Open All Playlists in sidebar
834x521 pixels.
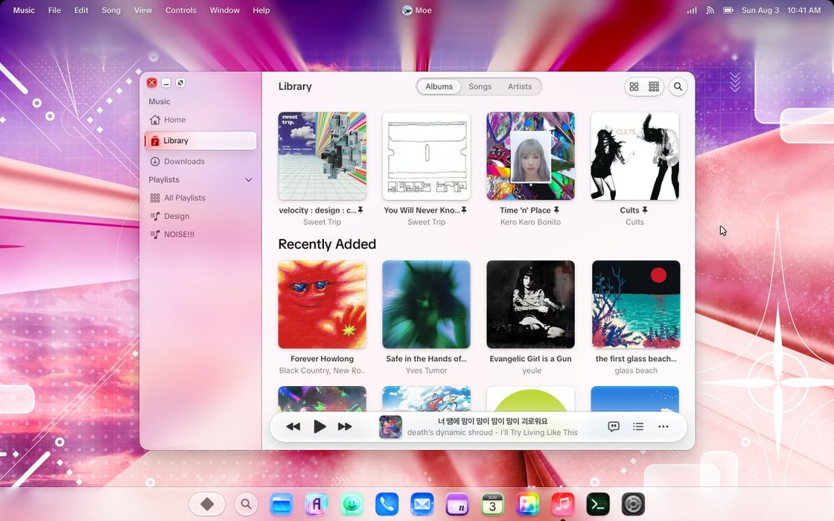tap(200, 198)
